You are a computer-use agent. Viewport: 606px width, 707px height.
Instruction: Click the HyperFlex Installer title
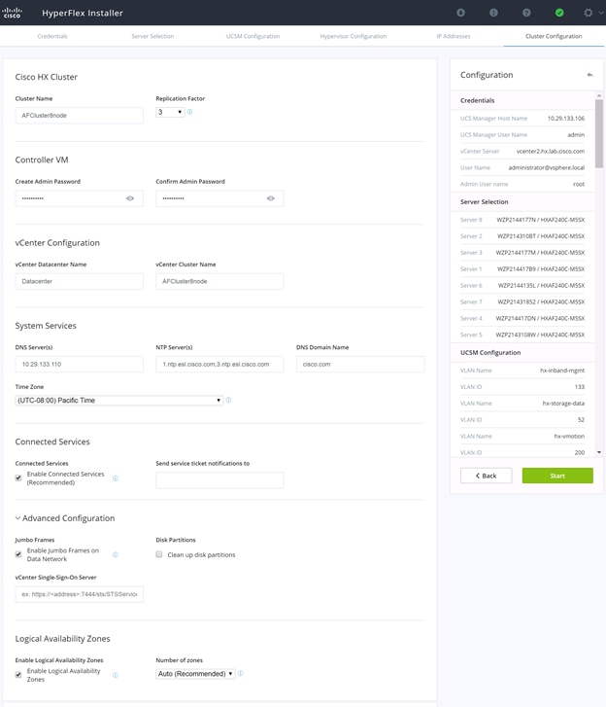(x=83, y=13)
